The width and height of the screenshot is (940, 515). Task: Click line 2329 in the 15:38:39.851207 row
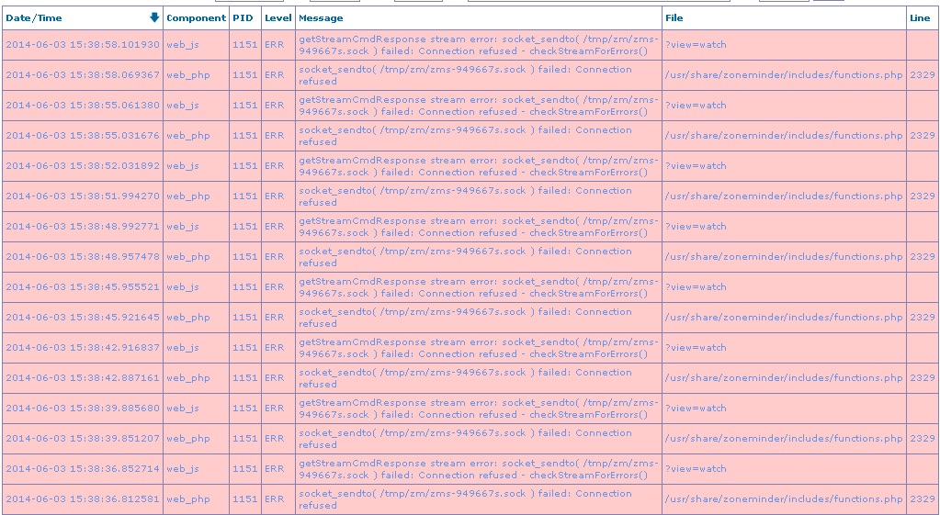click(x=922, y=438)
